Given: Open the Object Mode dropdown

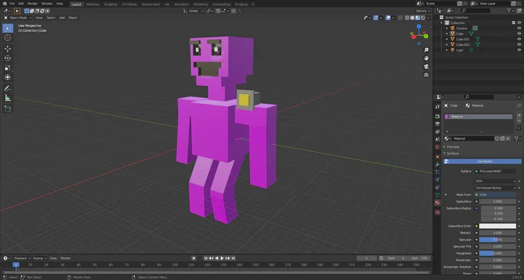Looking at the screenshot, I should tap(17, 17).
